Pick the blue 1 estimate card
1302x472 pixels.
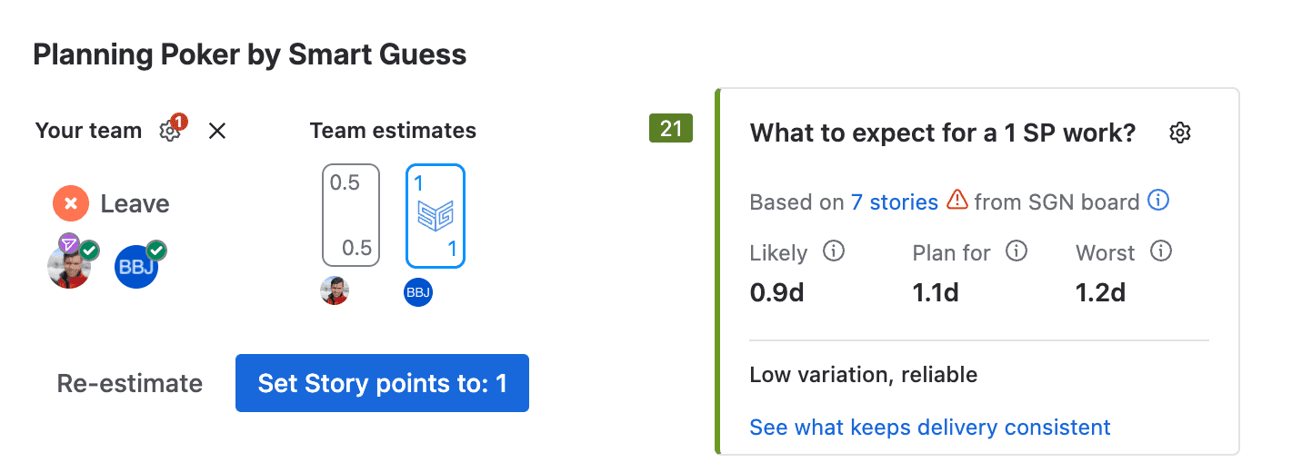(x=436, y=215)
